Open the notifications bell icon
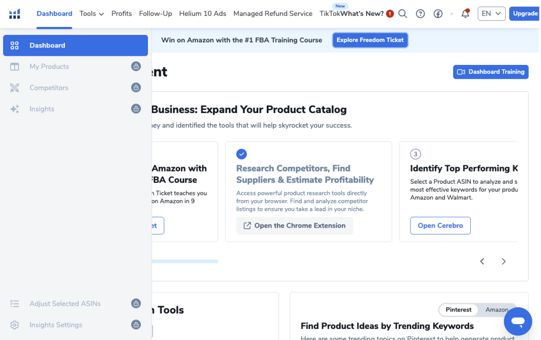 tap(465, 13)
